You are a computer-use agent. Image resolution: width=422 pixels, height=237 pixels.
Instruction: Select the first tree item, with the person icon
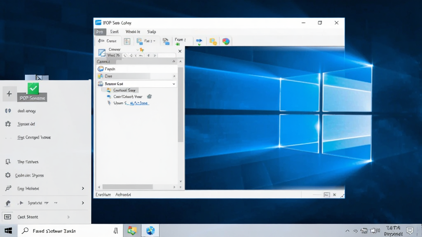pyautogui.click(x=122, y=90)
